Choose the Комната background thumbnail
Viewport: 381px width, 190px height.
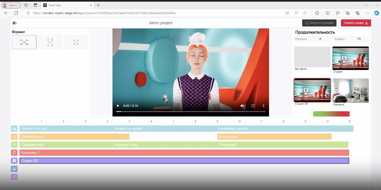click(350, 91)
